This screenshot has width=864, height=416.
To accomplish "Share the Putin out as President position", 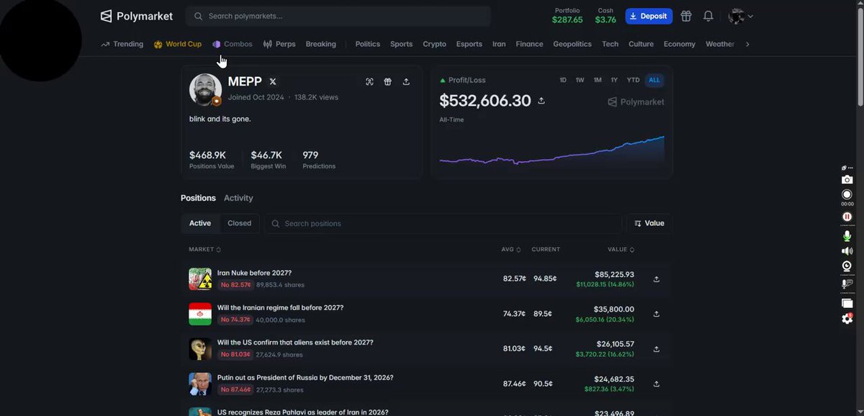I will 656,384.
